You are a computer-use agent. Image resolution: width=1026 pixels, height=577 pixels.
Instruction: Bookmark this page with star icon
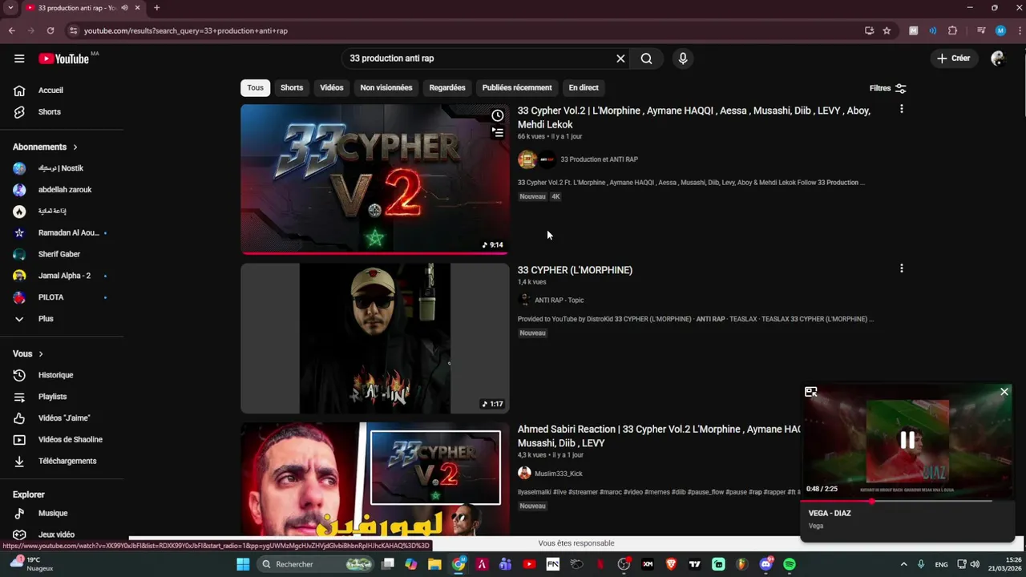click(887, 30)
